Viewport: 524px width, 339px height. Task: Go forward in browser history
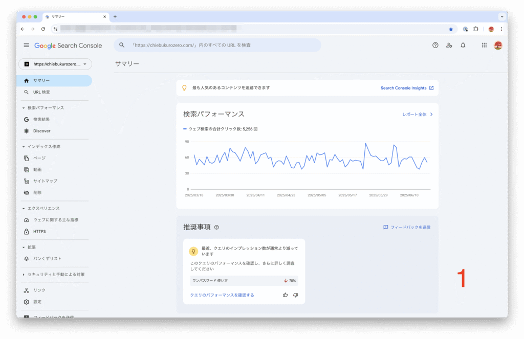pyautogui.click(x=33, y=29)
